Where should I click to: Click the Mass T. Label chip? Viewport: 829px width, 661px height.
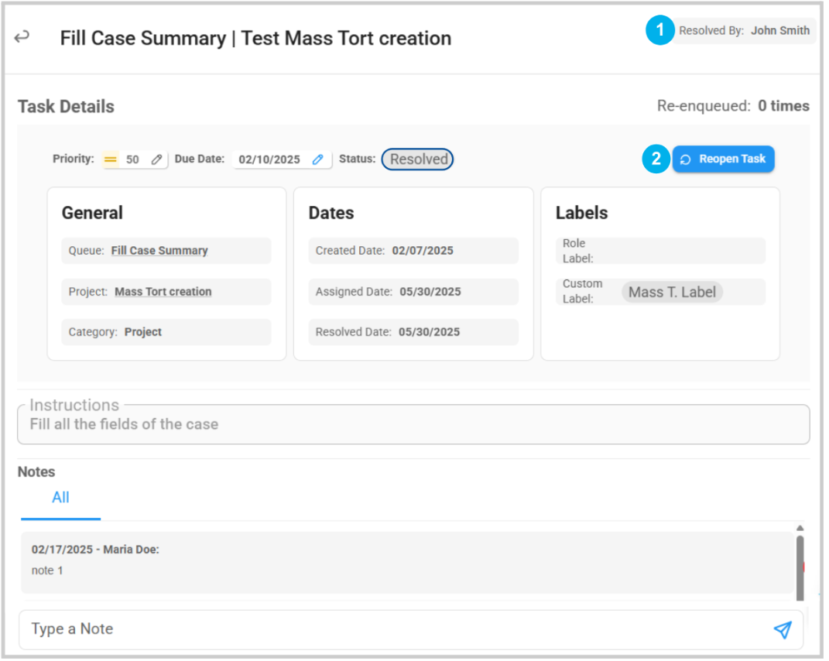(x=672, y=292)
